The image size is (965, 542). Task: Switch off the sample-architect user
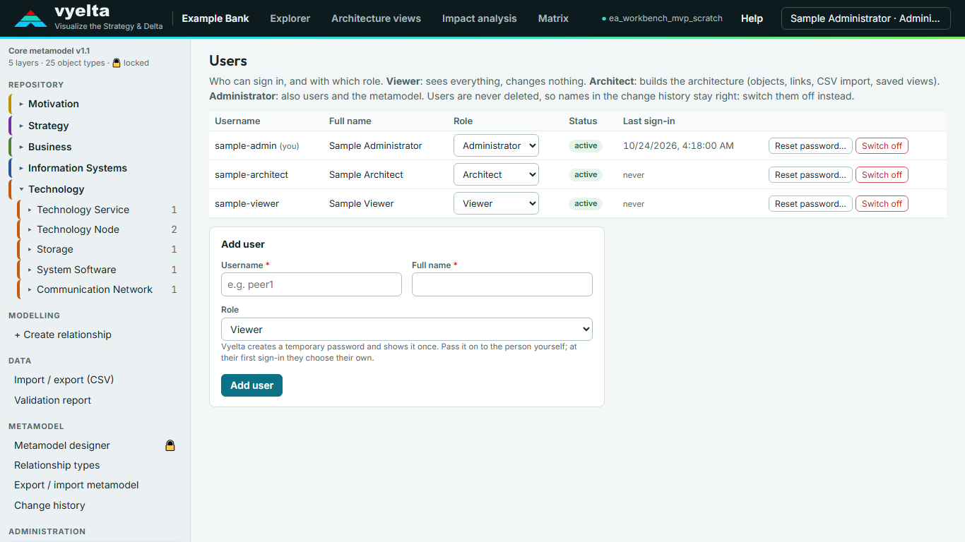882,175
